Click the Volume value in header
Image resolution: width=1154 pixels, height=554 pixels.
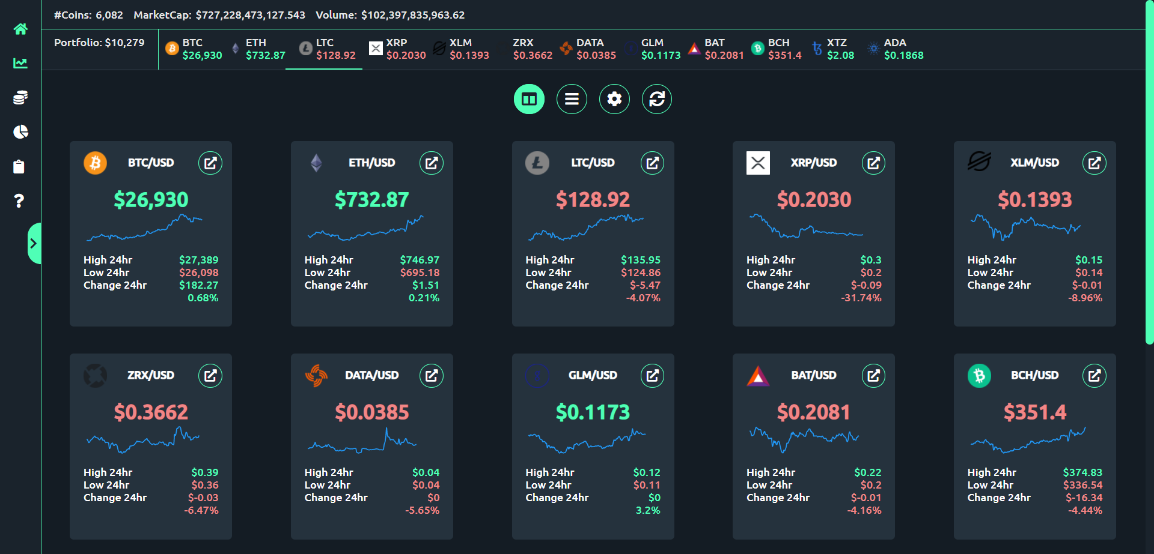[413, 15]
